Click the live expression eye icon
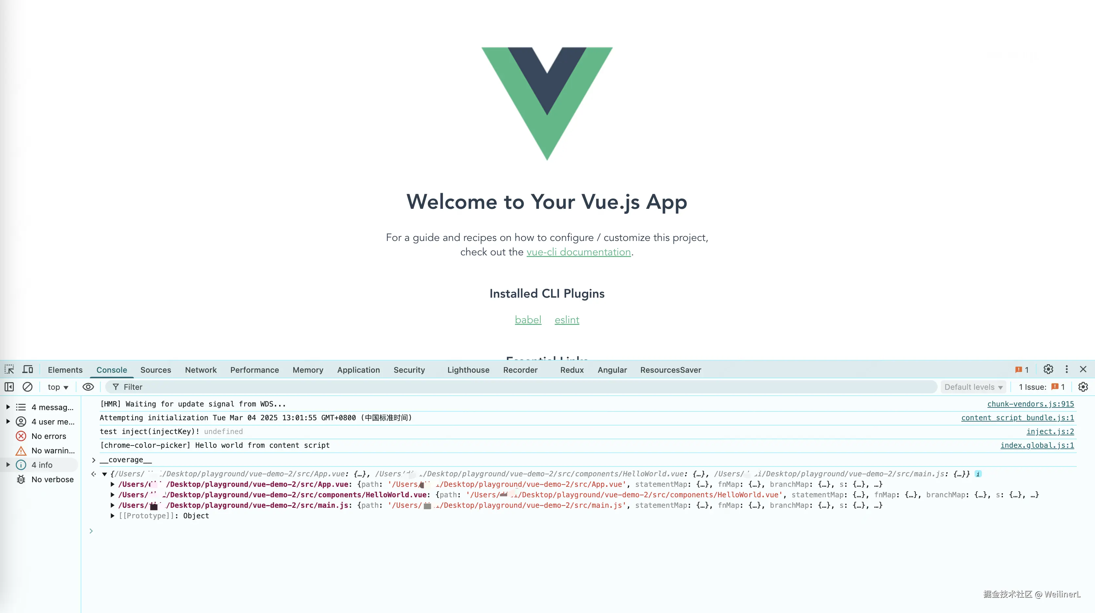Viewport: 1095px width, 613px height. tap(88, 386)
